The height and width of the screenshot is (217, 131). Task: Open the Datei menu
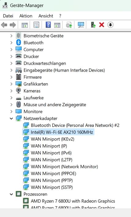(x=8, y=16)
